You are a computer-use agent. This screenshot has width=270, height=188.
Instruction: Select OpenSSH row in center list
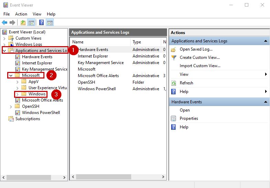pyautogui.click(x=118, y=82)
